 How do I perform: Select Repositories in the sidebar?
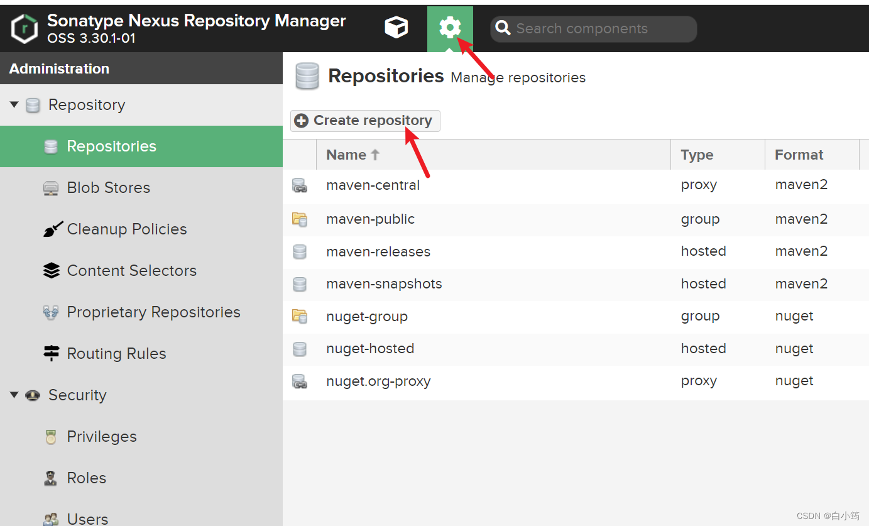[141, 146]
